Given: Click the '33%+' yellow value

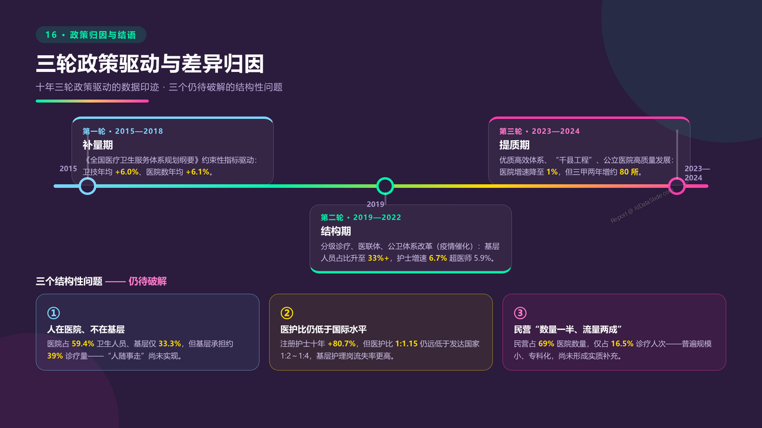Looking at the screenshot, I should [379, 258].
